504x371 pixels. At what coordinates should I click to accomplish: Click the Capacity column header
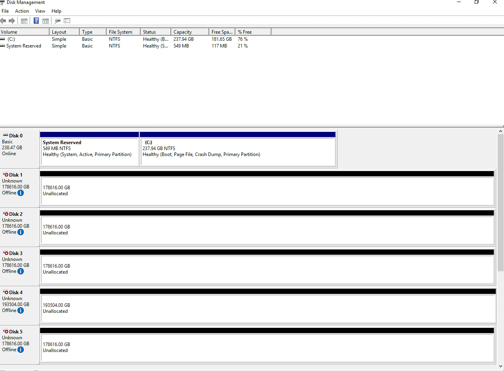[183, 32]
